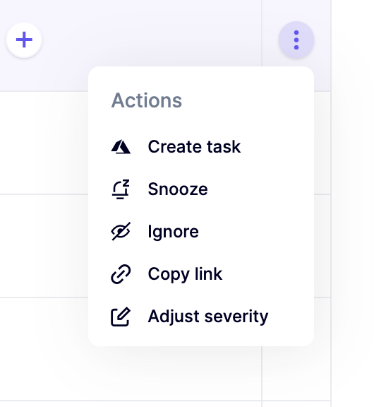Close the three-dot kebab actions menu
The image size is (374, 407).
(x=296, y=40)
